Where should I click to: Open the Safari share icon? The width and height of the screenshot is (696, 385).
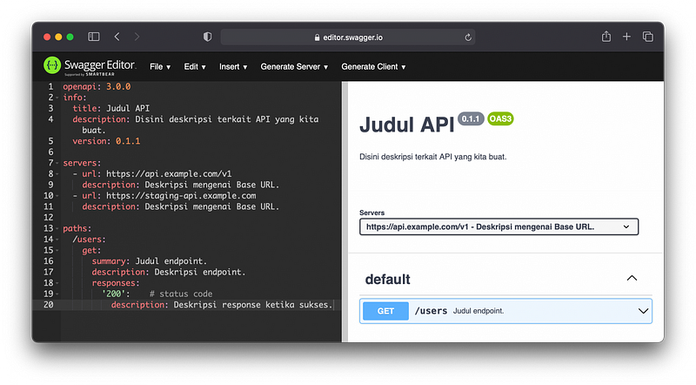pyautogui.click(x=606, y=37)
